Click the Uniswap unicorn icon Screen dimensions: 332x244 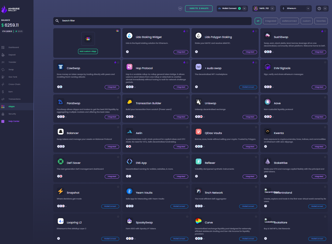pyautogui.click(x=199, y=102)
